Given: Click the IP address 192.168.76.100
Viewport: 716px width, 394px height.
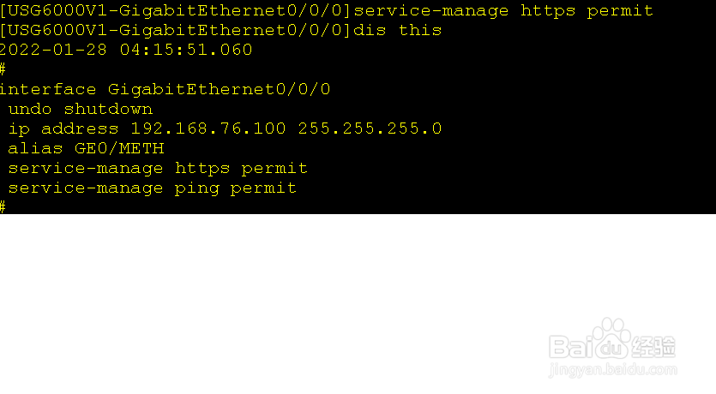Looking at the screenshot, I should tap(208, 128).
